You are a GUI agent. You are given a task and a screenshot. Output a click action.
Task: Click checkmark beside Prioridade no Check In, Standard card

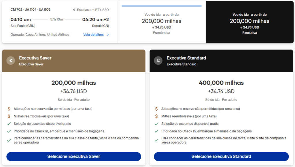156,131
